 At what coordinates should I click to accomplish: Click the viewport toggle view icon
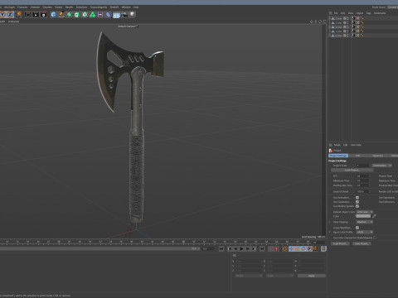click(x=324, y=22)
